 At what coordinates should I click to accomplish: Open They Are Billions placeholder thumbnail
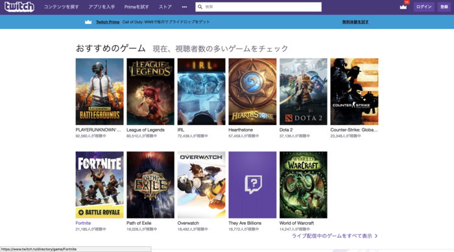coord(252,185)
